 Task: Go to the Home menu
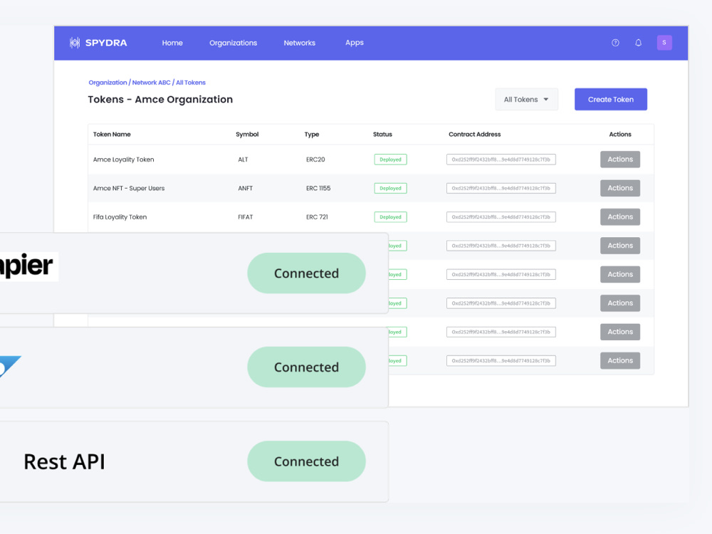click(x=172, y=43)
